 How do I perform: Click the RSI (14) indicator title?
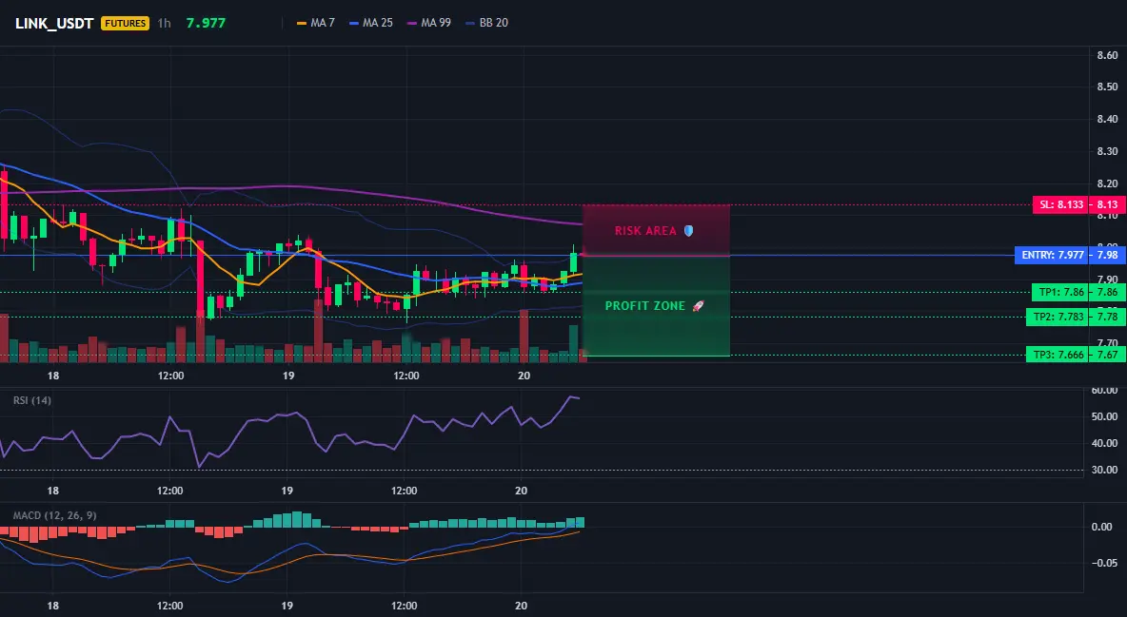click(x=32, y=400)
